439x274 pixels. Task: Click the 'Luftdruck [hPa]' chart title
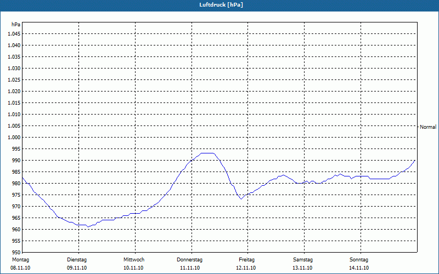pos(221,5)
